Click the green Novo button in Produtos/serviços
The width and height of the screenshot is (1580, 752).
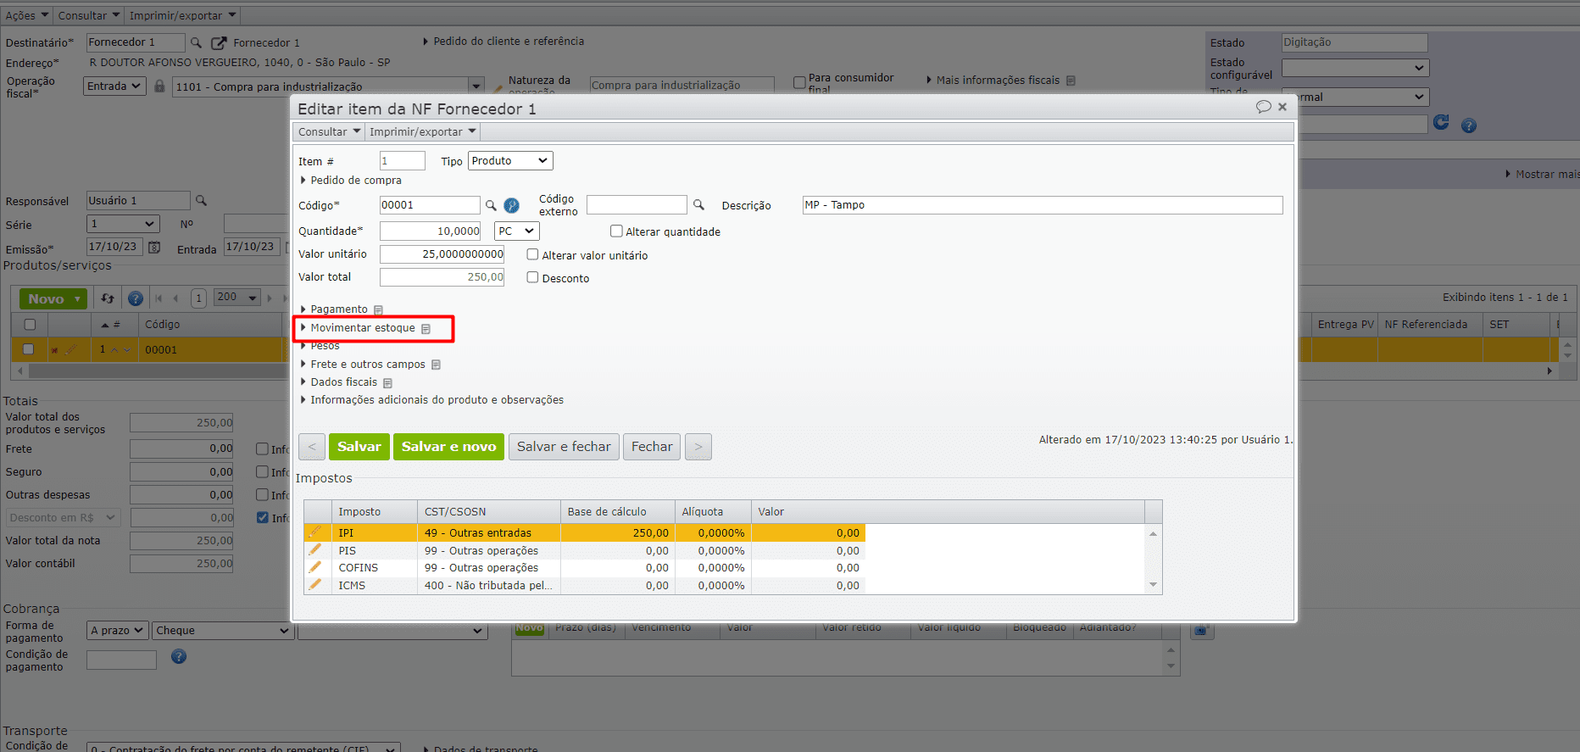[x=53, y=298]
